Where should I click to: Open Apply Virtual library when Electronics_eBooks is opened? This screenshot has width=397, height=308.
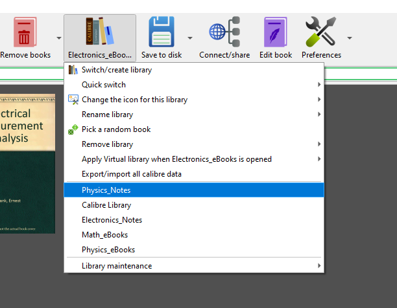(x=194, y=159)
